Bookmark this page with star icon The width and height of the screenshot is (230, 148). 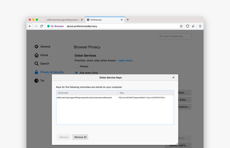pyautogui.click(x=181, y=26)
